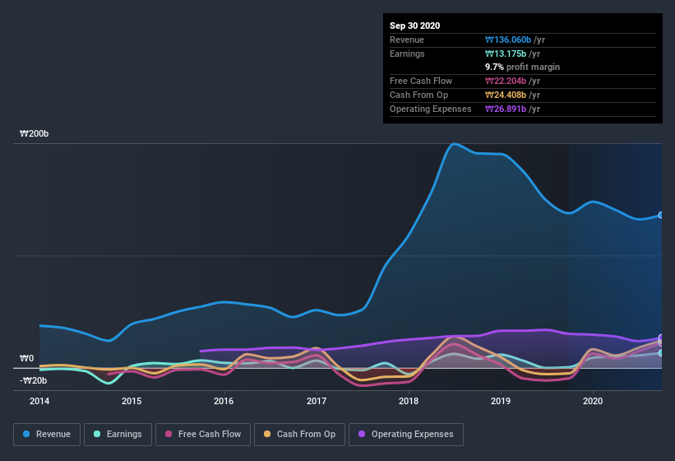This screenshot has width=675, height=461.
Task: Click the purple operating expenses endpoint marker
Action: pos(661,338)
